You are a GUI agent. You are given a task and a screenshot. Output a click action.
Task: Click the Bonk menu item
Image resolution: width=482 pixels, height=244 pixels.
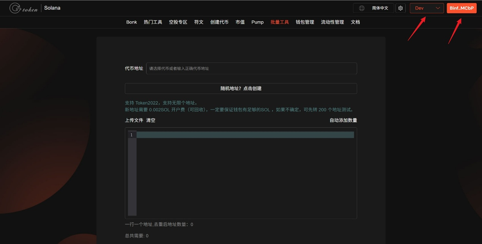pyautogui.click(x=131, y=22)
